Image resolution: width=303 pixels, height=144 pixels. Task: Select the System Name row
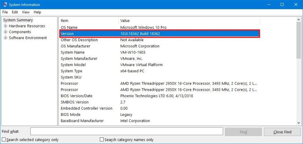coord(159,52)
